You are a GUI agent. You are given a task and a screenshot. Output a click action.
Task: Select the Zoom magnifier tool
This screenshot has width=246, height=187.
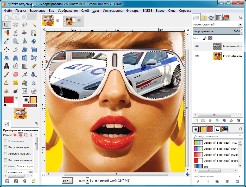16,41
